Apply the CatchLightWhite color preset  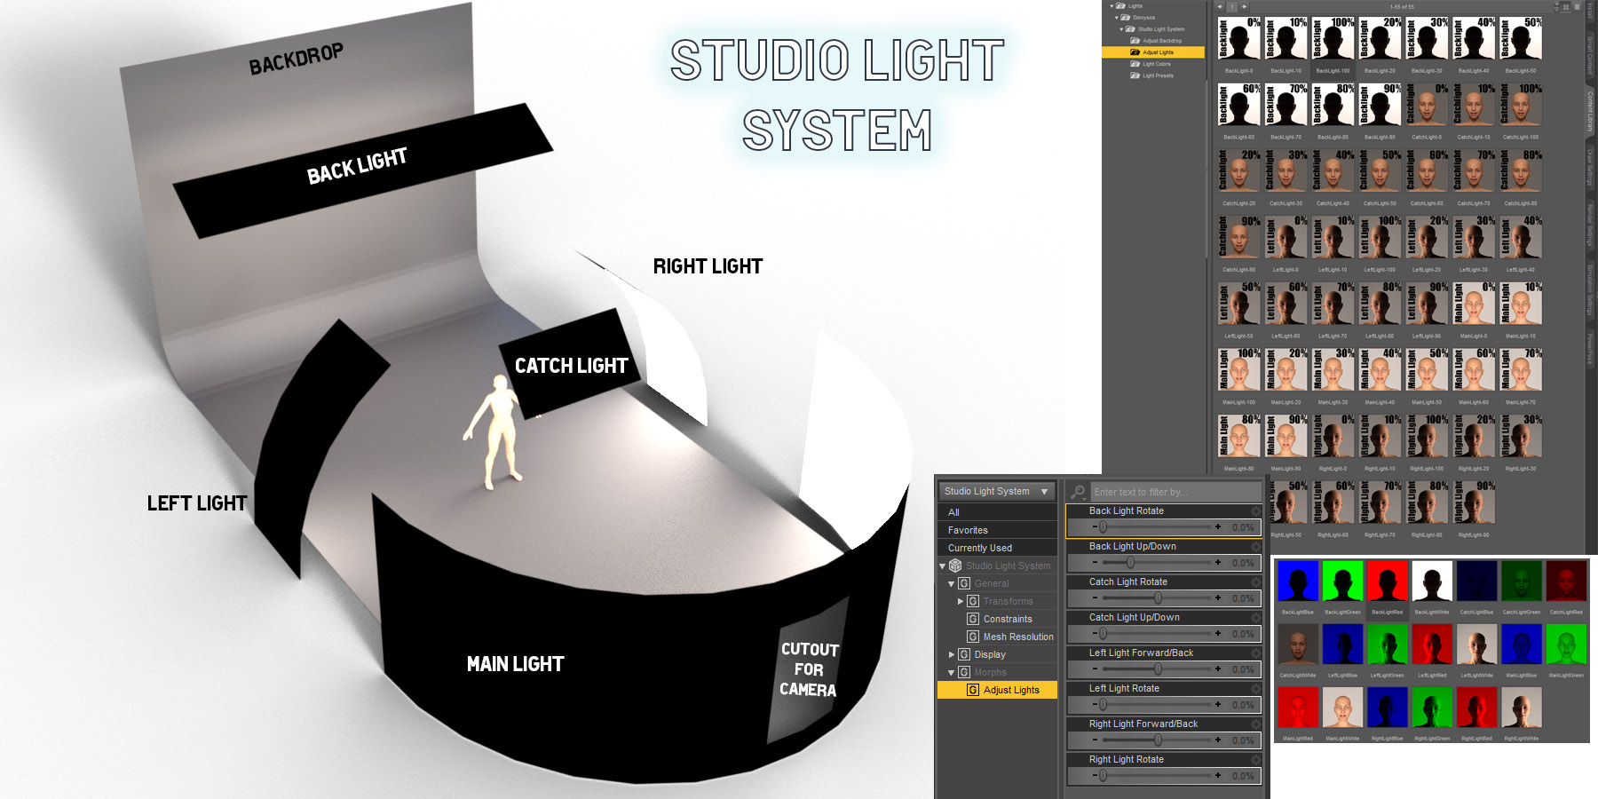pos(1298,645)
